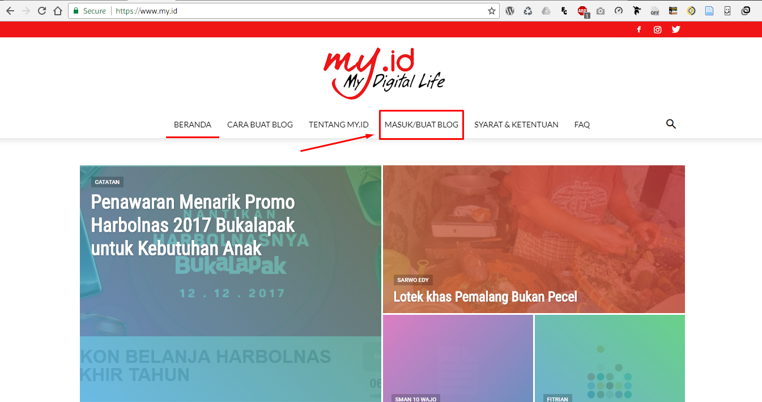This screenshot has height=402, width=762.
Task: Open the Penawaran Menarik Promo Harbolnas article
Action: 193,225
